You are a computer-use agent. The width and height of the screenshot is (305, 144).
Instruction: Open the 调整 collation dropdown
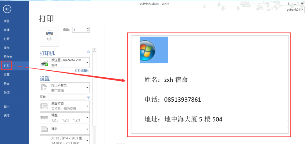65,118
